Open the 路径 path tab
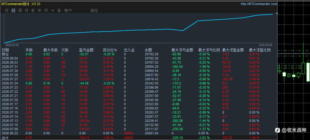Viewport: 310px width, 140px height. pyautogui.click(x=94, y=11)
